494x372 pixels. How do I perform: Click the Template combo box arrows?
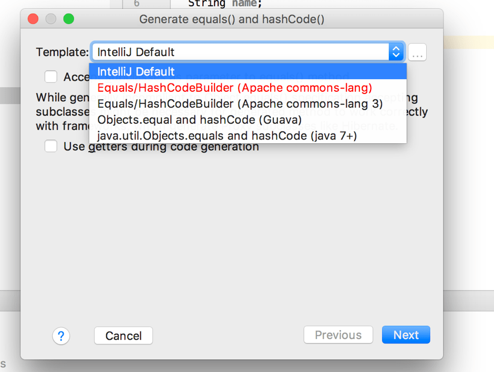coord(396,52)
